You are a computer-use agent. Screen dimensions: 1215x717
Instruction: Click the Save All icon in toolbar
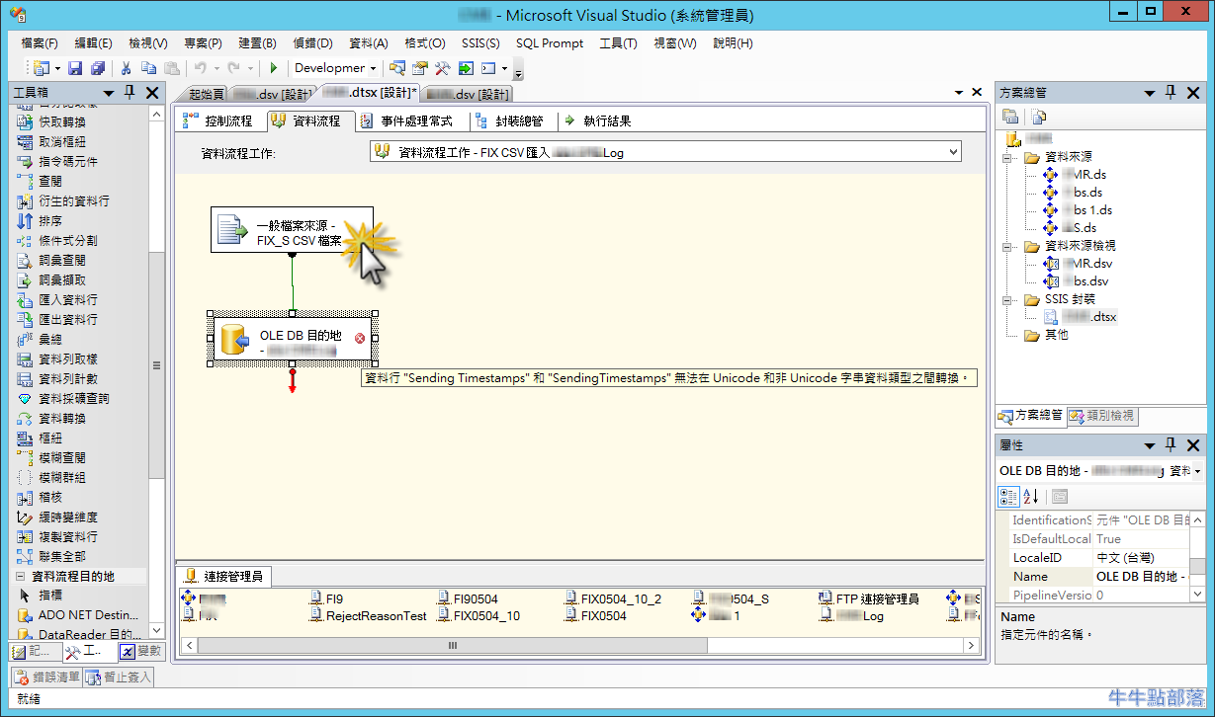pos(97,68)
